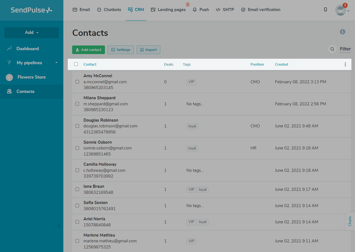Expand the Add dropdown in sidebar
Screen dimensions: 355x252
coord(32,33)
